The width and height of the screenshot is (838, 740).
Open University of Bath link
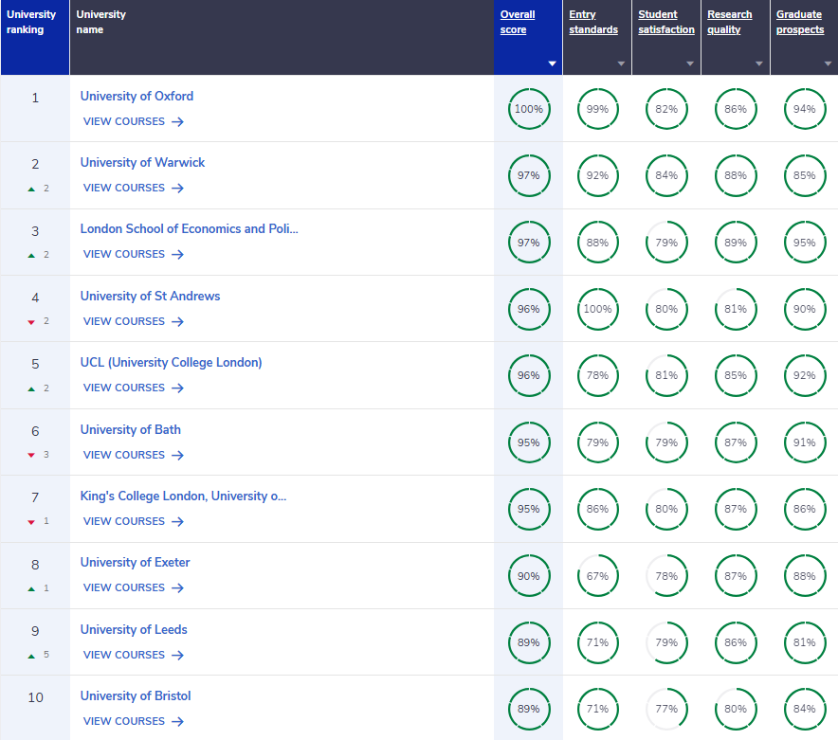131,429
